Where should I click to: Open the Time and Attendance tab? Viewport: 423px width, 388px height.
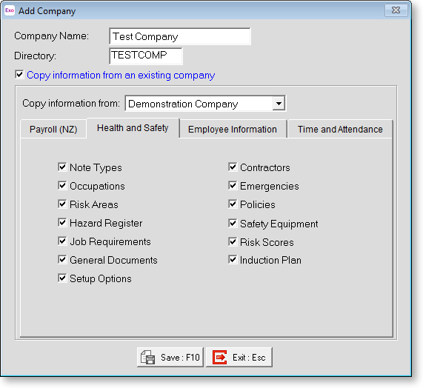340,130
